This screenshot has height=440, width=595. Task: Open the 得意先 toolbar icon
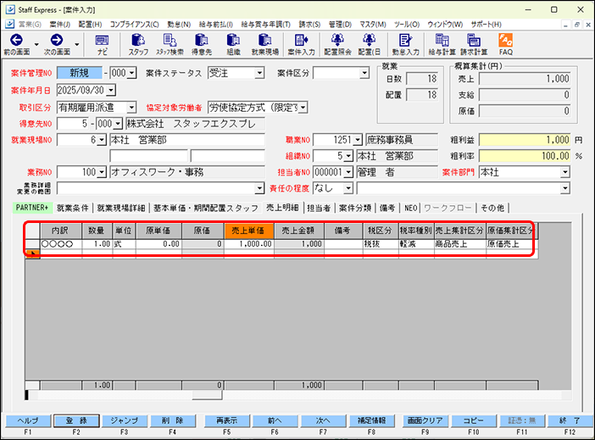click(x=202, y=40)
